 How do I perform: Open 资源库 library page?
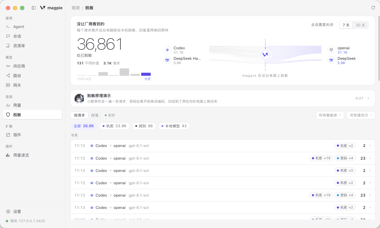pos(32,46)
